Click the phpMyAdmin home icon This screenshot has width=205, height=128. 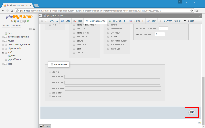pos(12,21)
